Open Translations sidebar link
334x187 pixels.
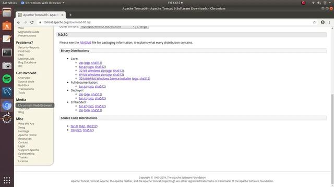pos(26,89)
